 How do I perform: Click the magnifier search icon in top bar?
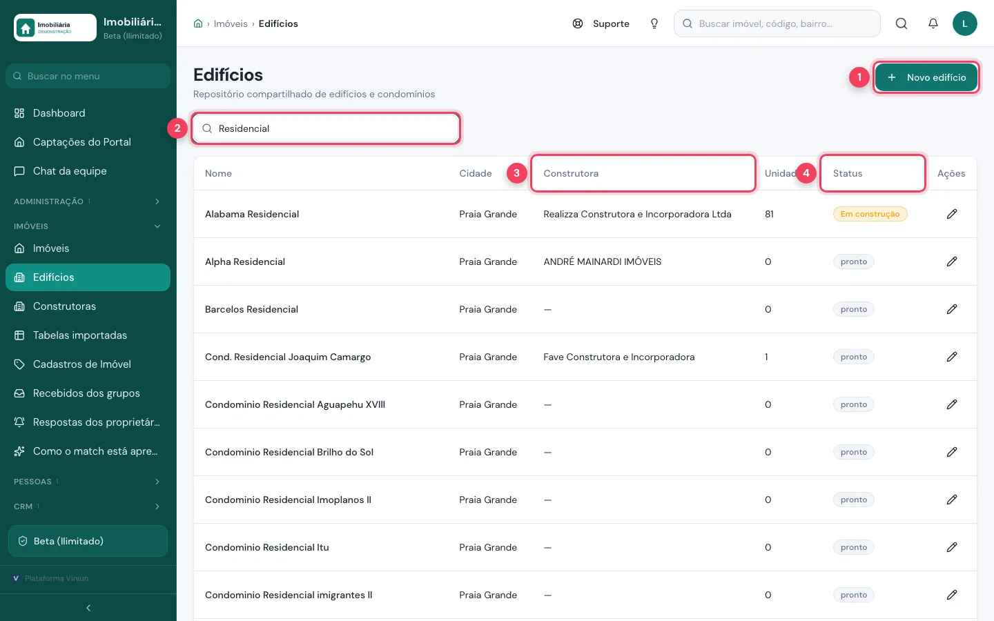902,23
